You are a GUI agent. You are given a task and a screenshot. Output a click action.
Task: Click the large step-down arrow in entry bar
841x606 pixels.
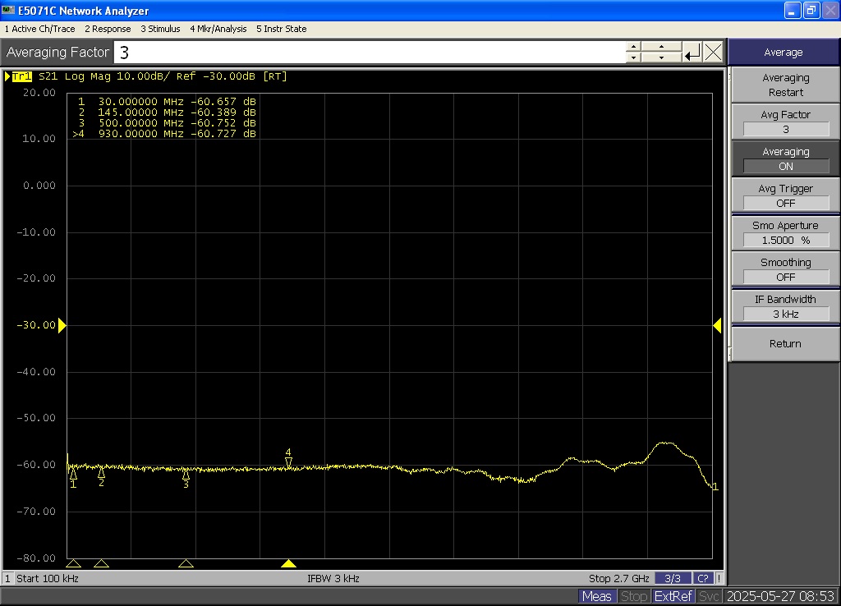pos(661,57)
